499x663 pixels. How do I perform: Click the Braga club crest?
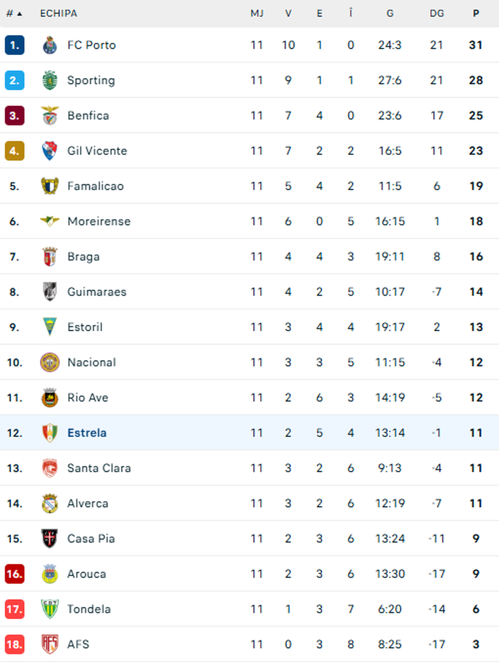click(50, 257)
